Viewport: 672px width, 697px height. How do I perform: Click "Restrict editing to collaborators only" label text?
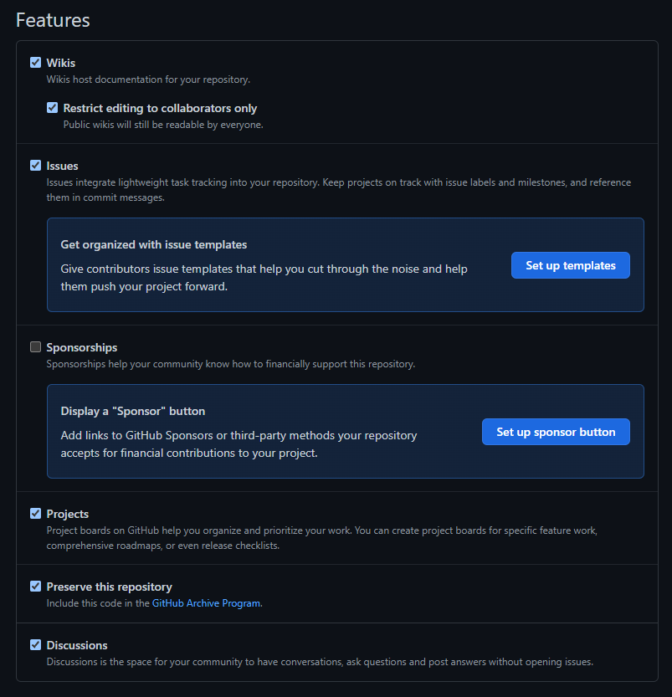tap(160, 108)
